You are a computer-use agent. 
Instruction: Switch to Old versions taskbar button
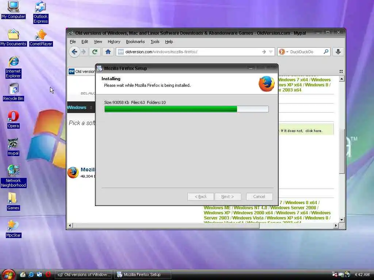coord(84,275)
